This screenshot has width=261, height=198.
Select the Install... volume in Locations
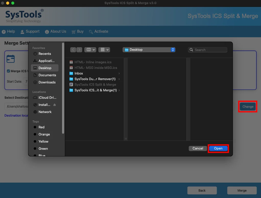pyautogui.click(x=44, y=105)
